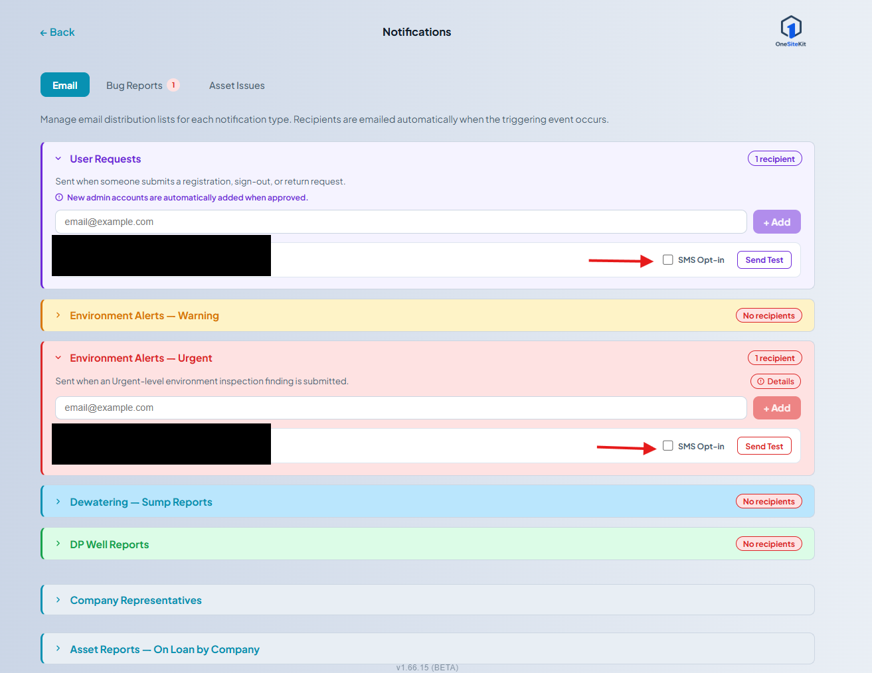Expand Company Representatives section chevron
This screenshot has width=872, height=673.
58,600
